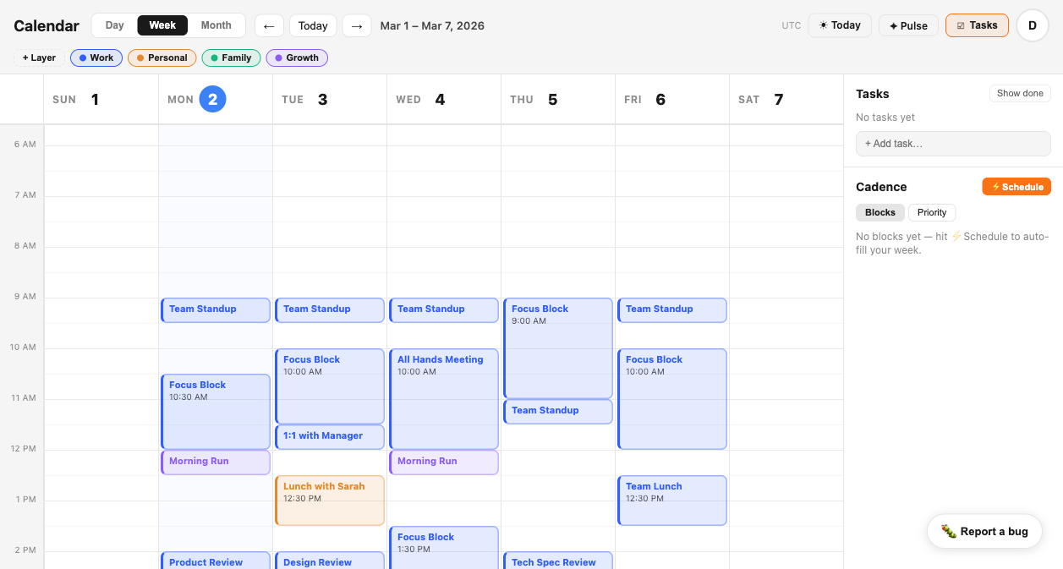Viewport: 1063px width, 569px height.
Task: Select the Priority tab in Cadence
Action: tap(931, 212)
